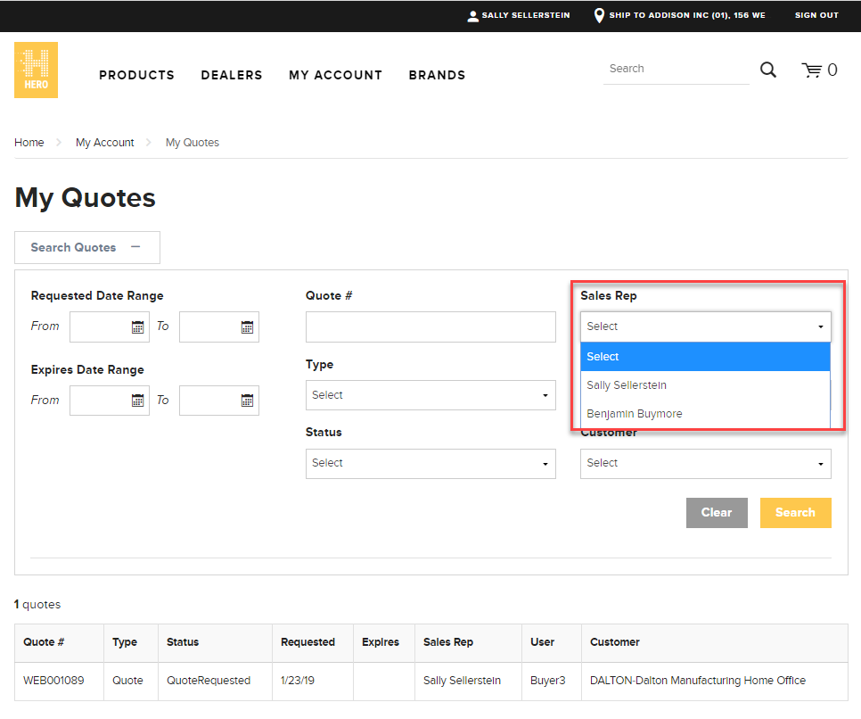
Task: Collapse the Search Quotes panel
Action: tap(87, 247)
